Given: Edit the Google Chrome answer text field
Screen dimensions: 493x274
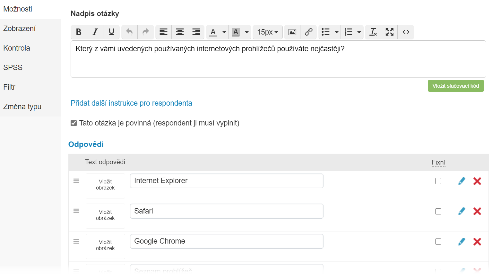Looking at the screenshot, I should [227, 241].
